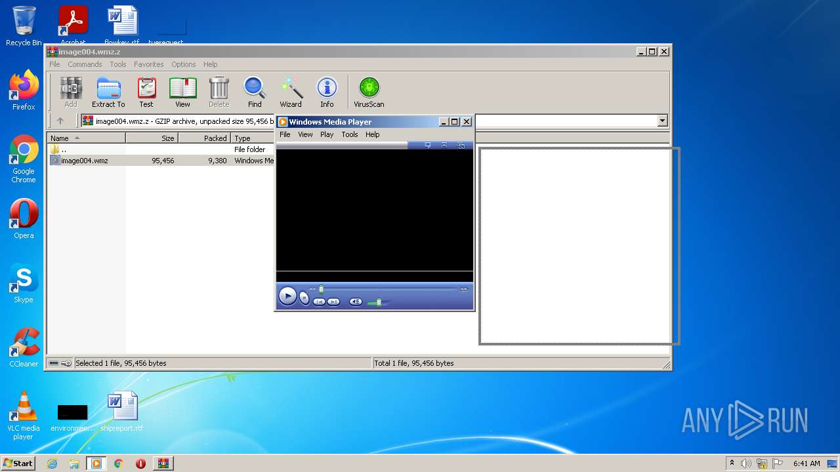Open Help menu in Windows Media Player
This screenshot has width=840, height=472.
373,134
